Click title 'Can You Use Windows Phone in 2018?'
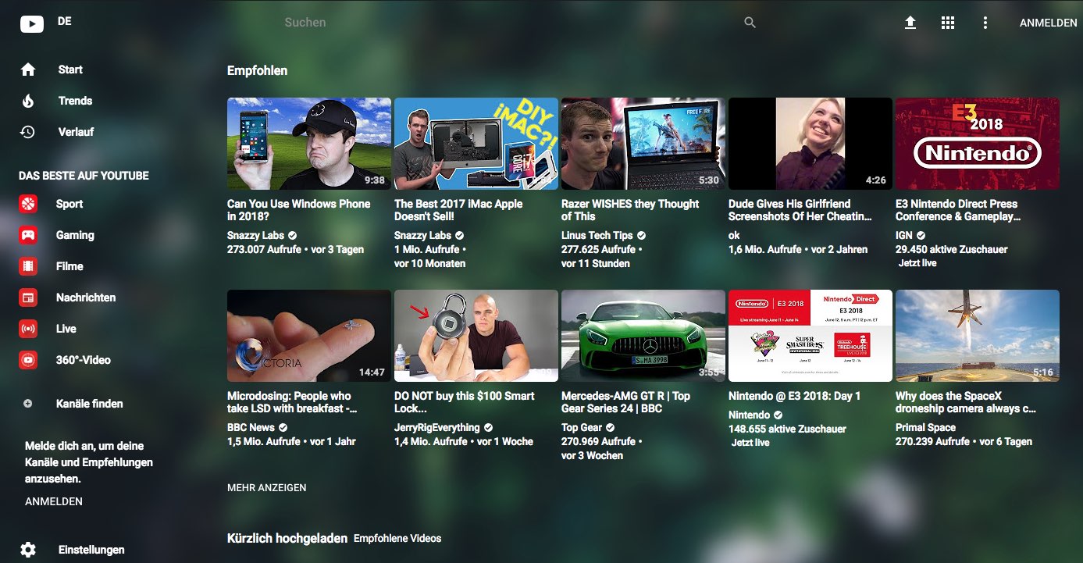Viewport: 1083px width, 563px height. coord(299,210)
